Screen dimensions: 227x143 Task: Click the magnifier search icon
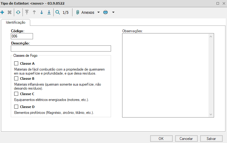pyautogui.click(x=58, y=13)
